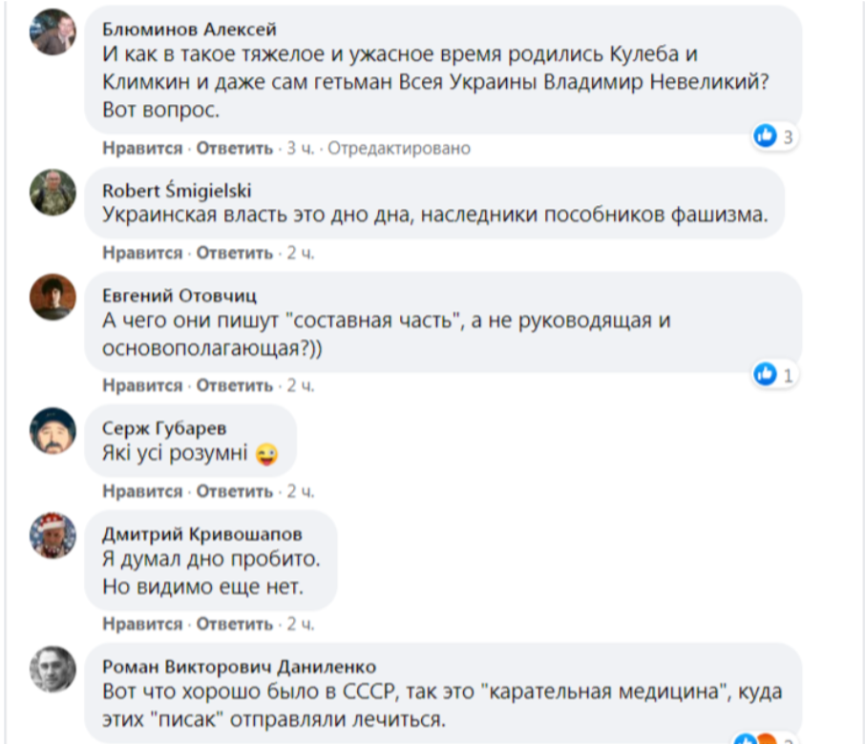Image resolution: width=865 pixels, height=744 pixels.
Task: Open Роман Викторович Даниленко's profile name
Action: click(239, 666)
